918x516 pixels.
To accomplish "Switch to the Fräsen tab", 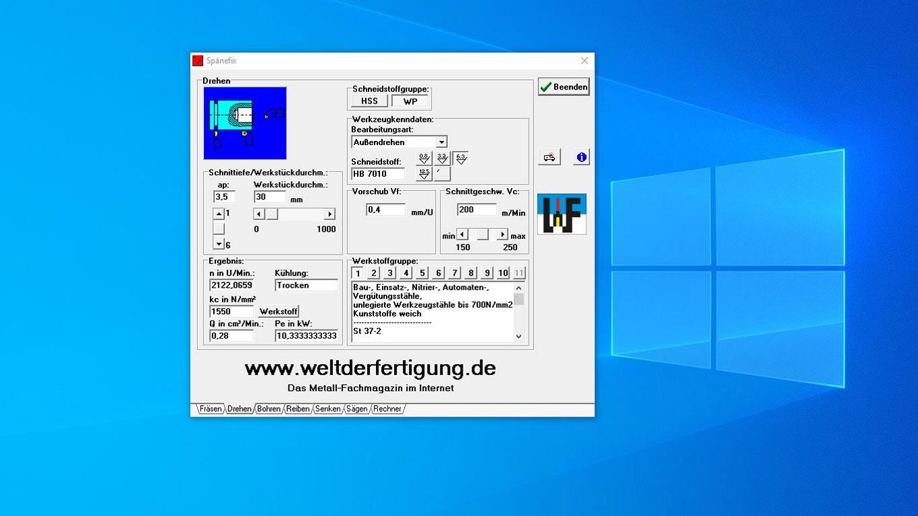I will [211, 408].
